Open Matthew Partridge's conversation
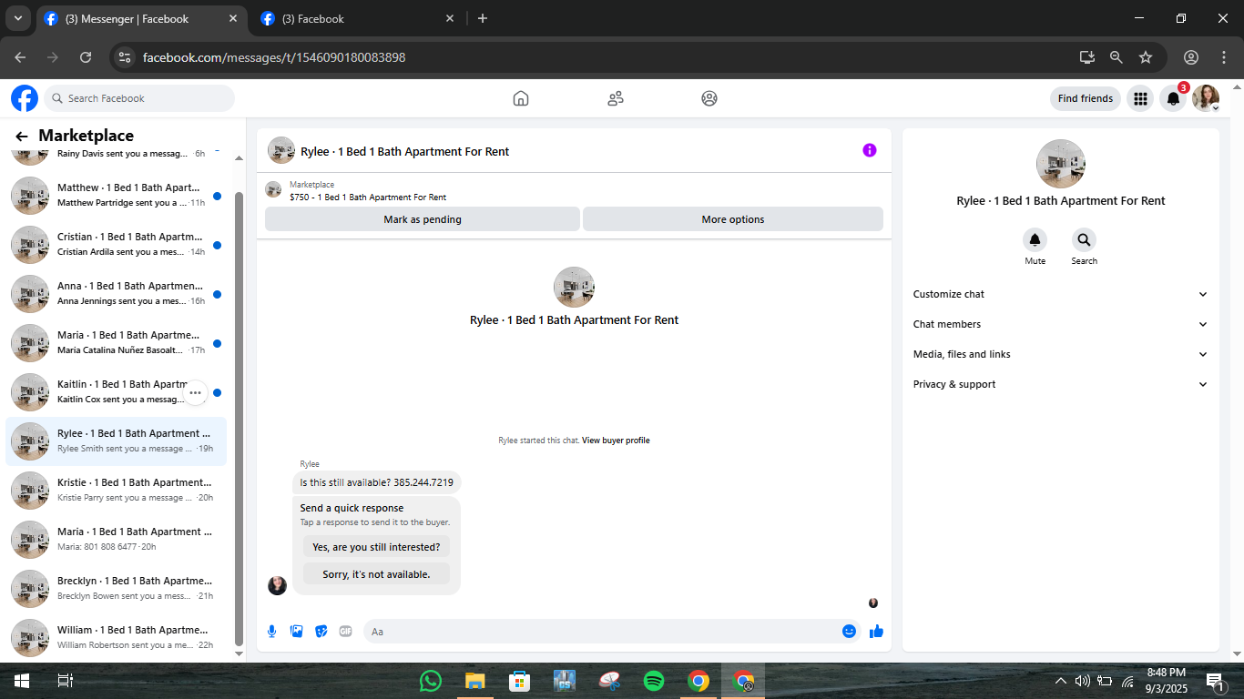Screen dimensions: 1244x699 click(x=117, y=196)
